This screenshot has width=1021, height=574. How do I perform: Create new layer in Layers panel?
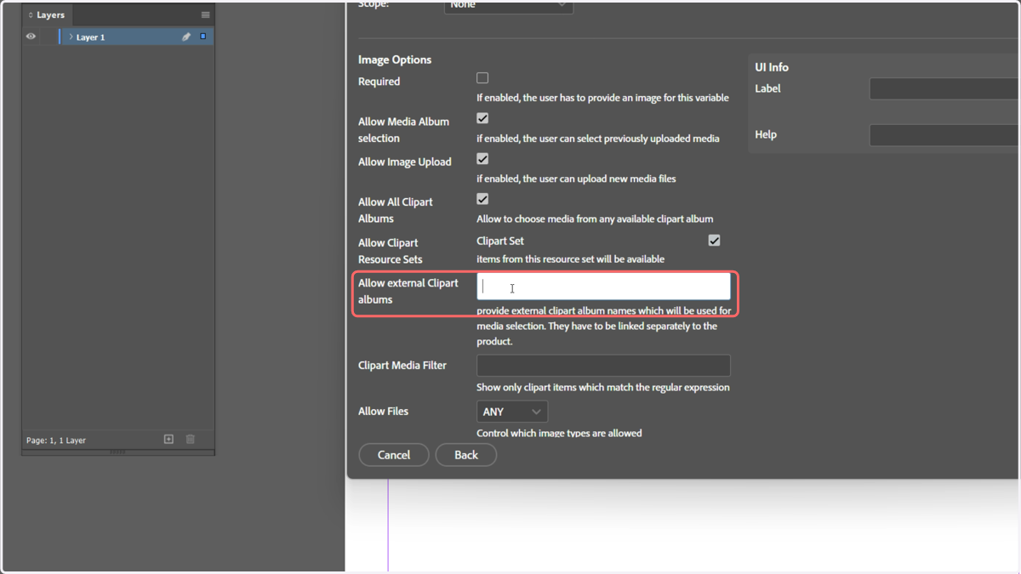(x=168, y=440)
